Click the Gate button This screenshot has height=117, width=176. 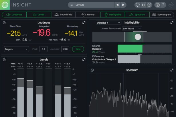pos(78,49)
